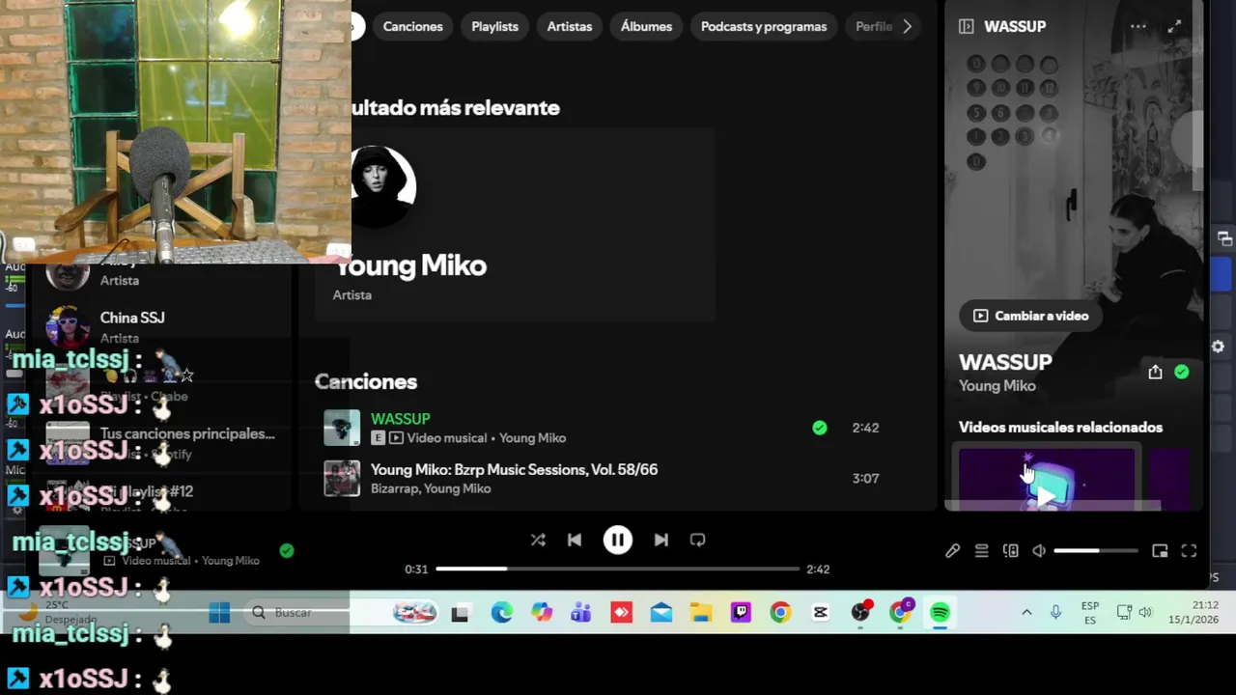1236x695 pixels.
Task: Skip to the next track
Action: (660, 540)
